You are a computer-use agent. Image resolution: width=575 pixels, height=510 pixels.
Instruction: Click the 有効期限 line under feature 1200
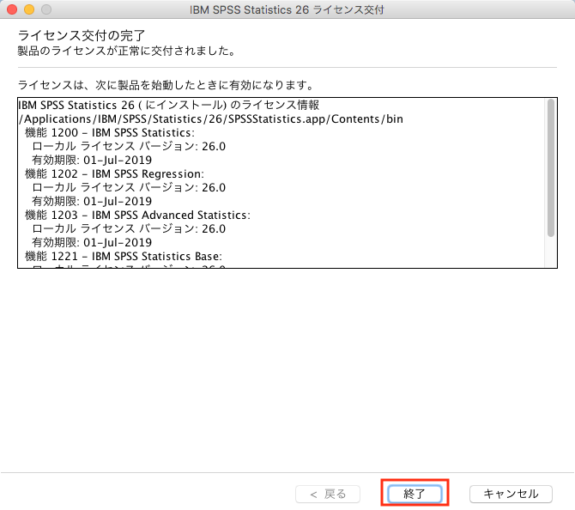coord(92,160)
